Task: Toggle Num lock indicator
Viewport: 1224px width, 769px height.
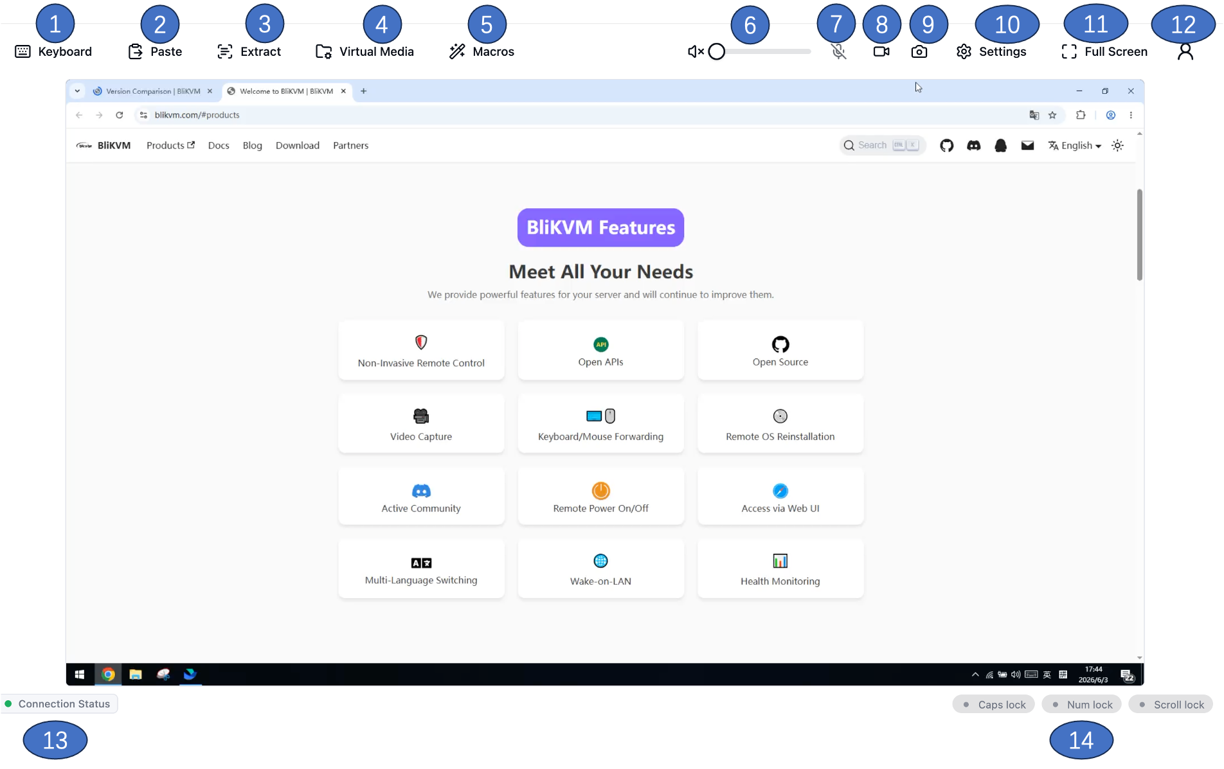Action: coord(1082,705)
